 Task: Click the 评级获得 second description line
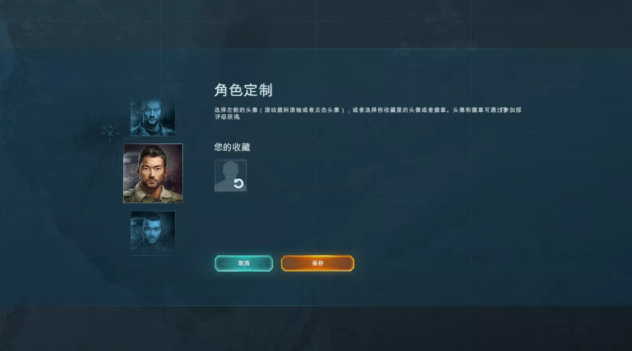coord(227,117)
